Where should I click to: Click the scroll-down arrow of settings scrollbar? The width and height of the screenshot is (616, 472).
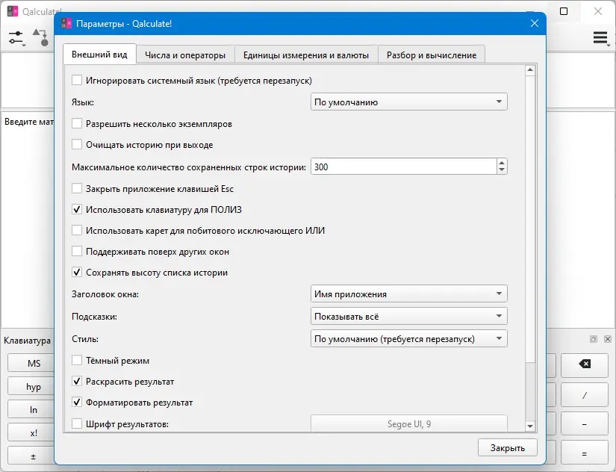(530, 426)
